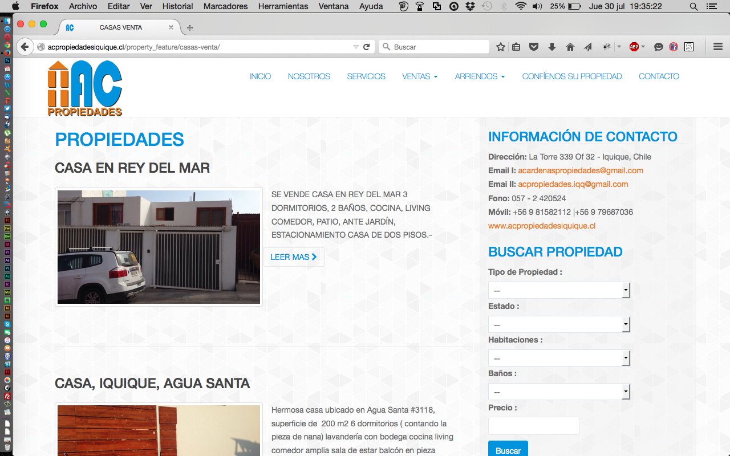Screen dimensions: 730x456
Task: Click LEER MAS for Rey del Mar house
Action: tap(294, 257)
